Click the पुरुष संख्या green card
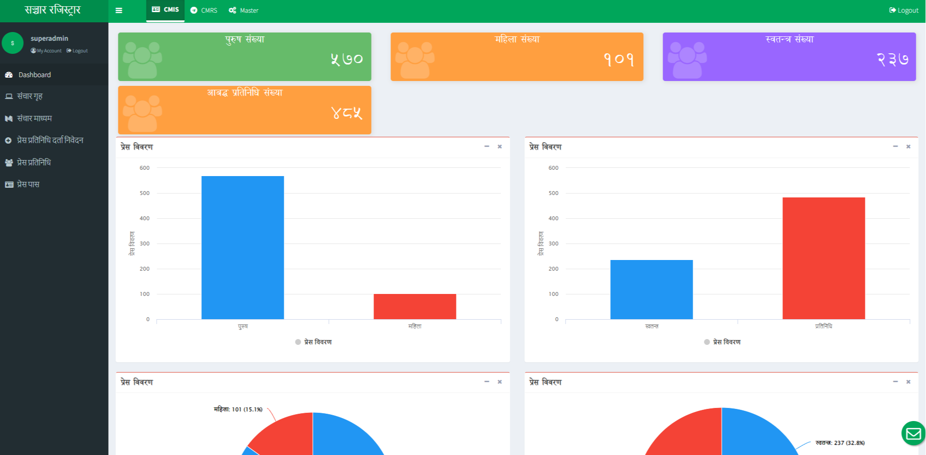Screen dimensions: 926x455 point(244,57)
